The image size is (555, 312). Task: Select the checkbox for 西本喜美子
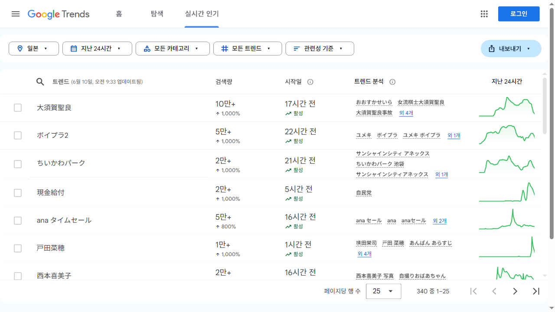click(18, 276)
